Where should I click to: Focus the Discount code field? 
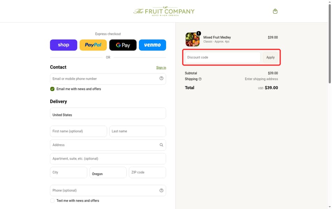click(x=223, y=57)
